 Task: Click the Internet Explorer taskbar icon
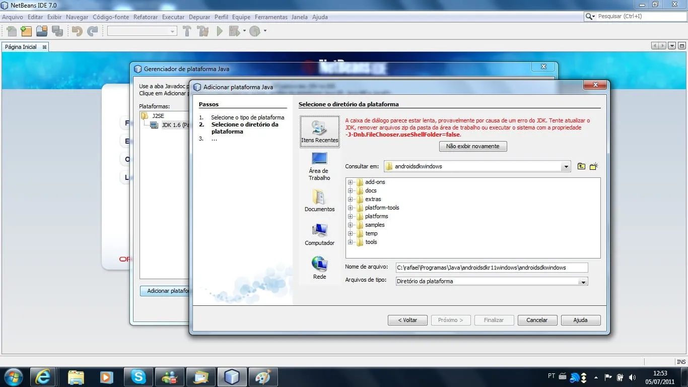click(x=43, y=376)
